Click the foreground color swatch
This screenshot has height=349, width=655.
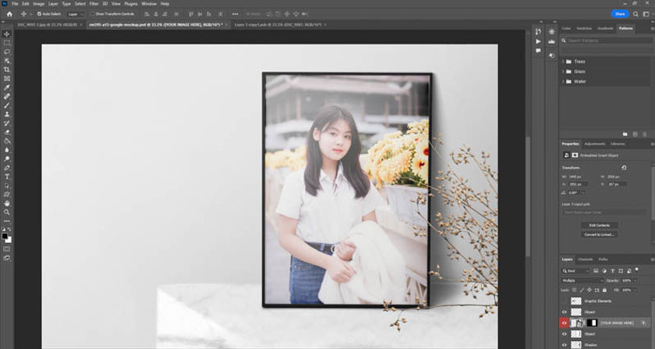5,235
